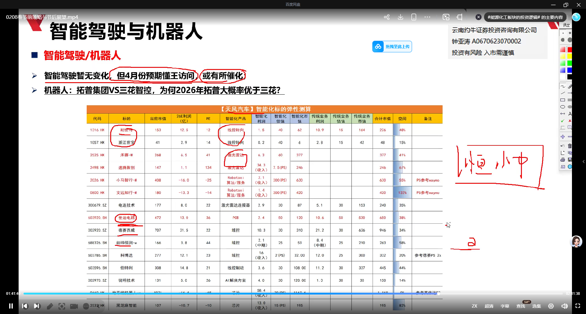Change the 超清 video quality
Screen dimensions: 586x314
[489, 306]
